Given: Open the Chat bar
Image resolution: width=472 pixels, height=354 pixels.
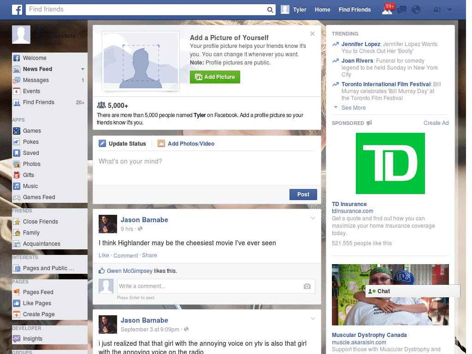Looking at the screenshot, I should (413, 291).
